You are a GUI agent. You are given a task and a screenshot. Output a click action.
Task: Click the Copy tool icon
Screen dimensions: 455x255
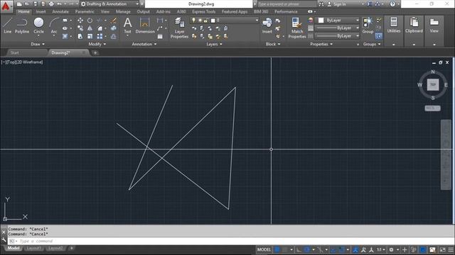pos(80,28)
